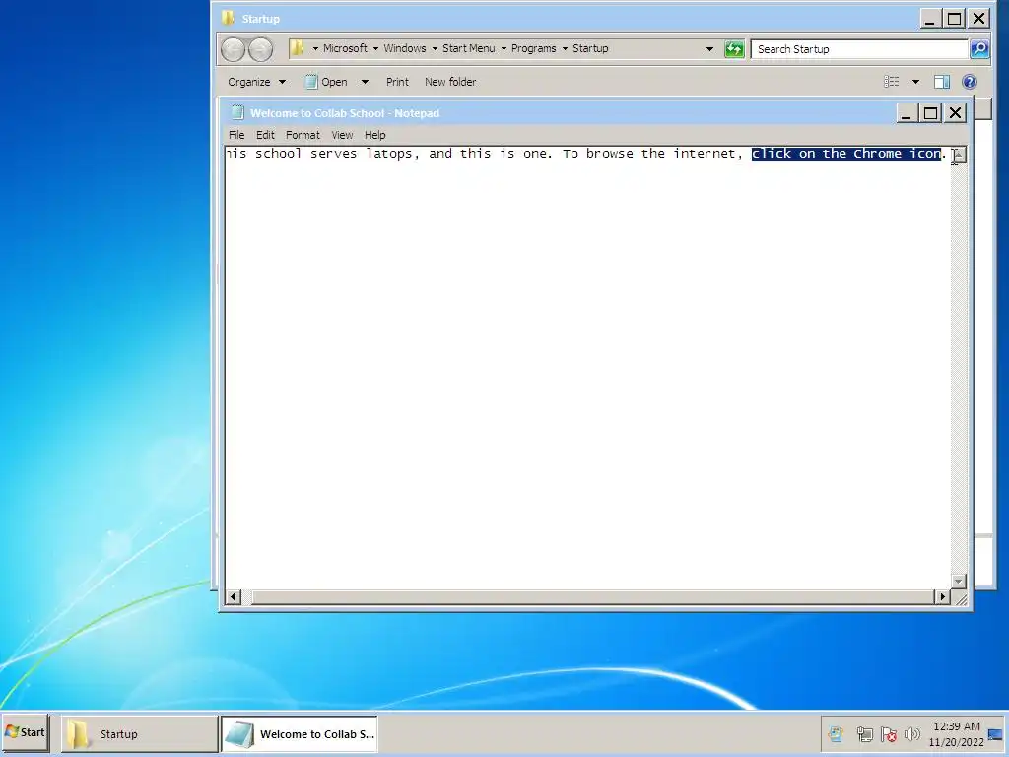
Task: Click the search magnifier icon
Action: point(979,49)
